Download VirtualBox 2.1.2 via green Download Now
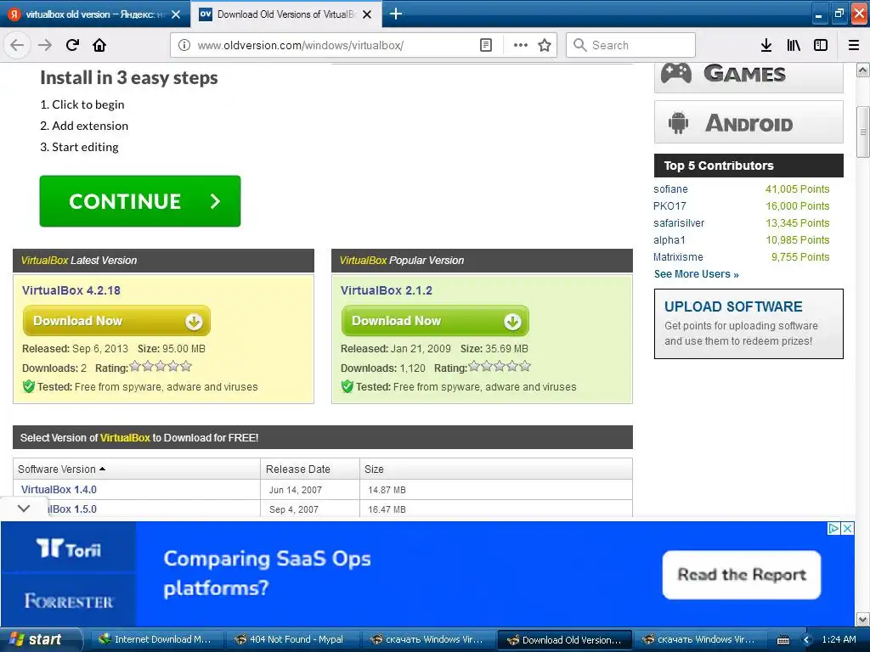Screen dimensions: 870x652 (x=435, y=320)
